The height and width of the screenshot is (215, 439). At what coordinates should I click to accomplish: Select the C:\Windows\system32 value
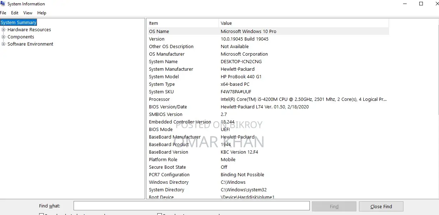click(244, 190)
